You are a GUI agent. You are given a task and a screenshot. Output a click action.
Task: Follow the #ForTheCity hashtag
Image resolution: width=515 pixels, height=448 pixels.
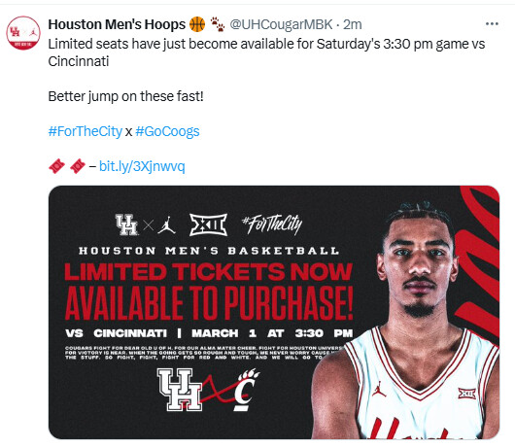pos(86,131)
